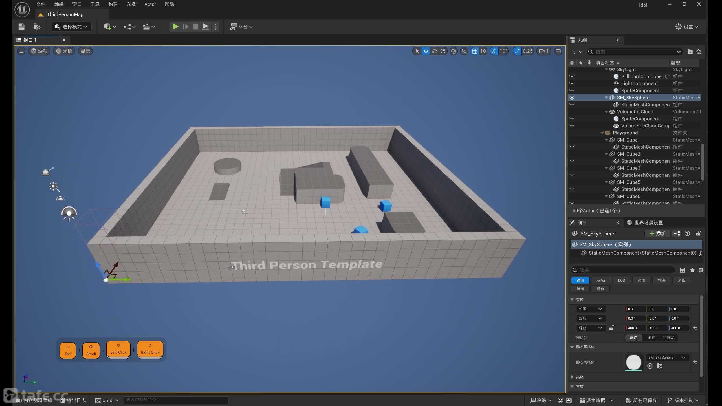Open the content browser folder-search icon in the toolbar
The width and height of the screenshot is (722, 406).
coord(37,27)
